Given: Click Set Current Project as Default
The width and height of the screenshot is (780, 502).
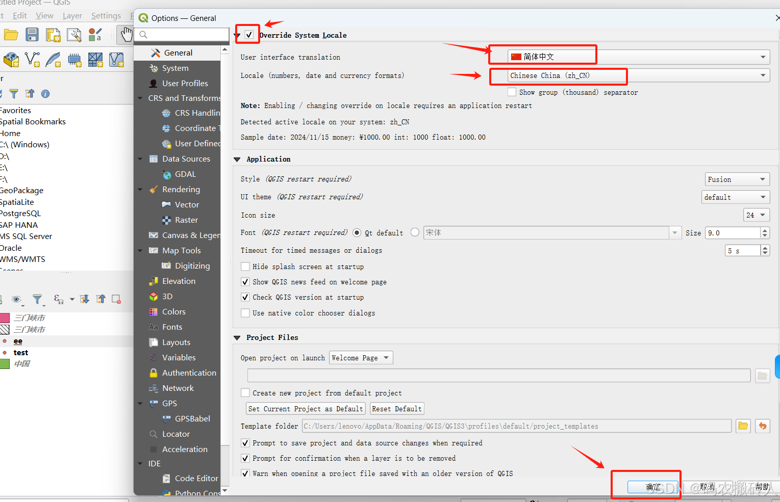Looking at the screenshot, I should 306,409.
